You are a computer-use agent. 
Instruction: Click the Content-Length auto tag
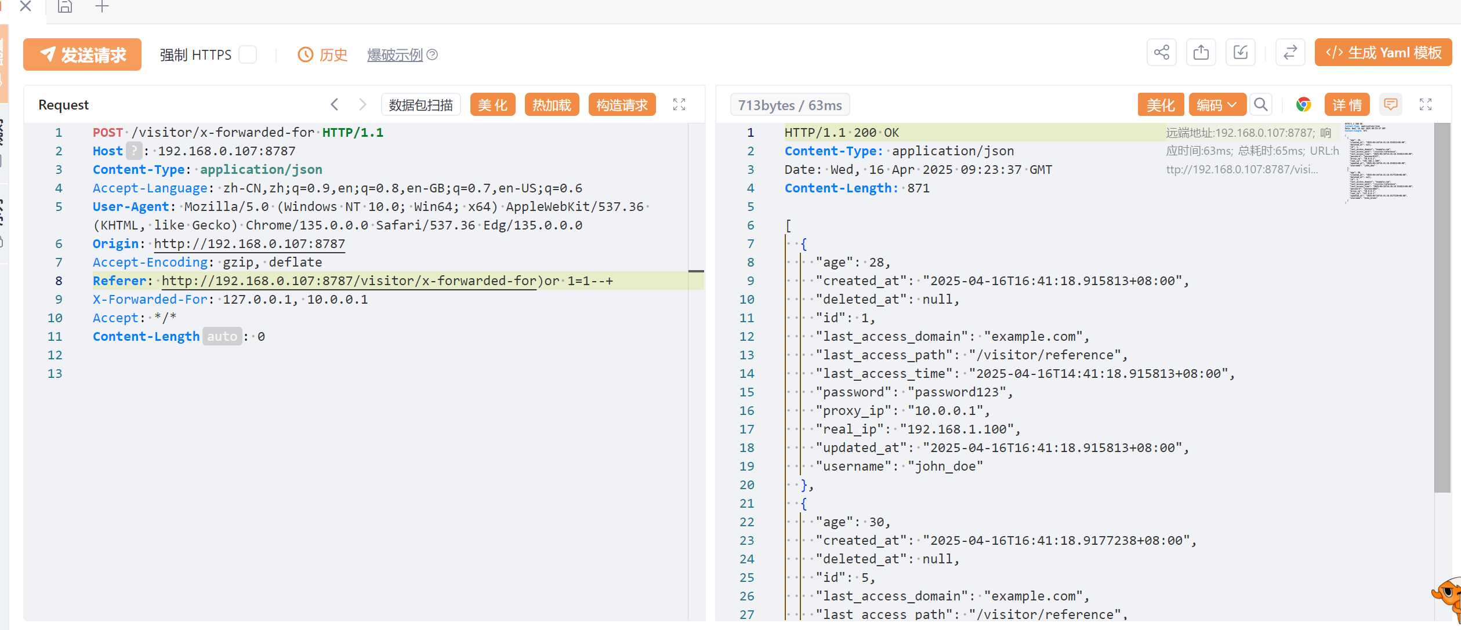pos(222,337)
